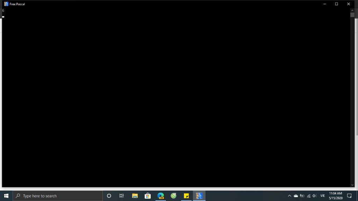Click the volume speaker tray icon
358x201 pixels.
tap(314, 196)
